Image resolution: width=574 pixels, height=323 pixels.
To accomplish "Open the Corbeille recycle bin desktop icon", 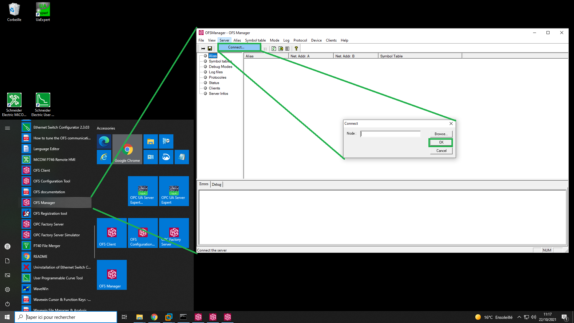I will point(14,12).
